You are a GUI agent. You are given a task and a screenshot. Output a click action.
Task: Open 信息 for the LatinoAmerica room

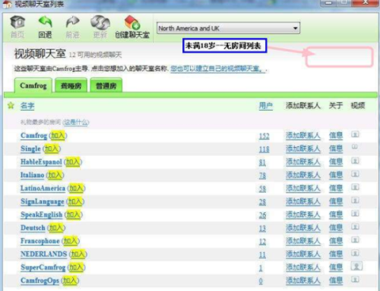[336, 188]
